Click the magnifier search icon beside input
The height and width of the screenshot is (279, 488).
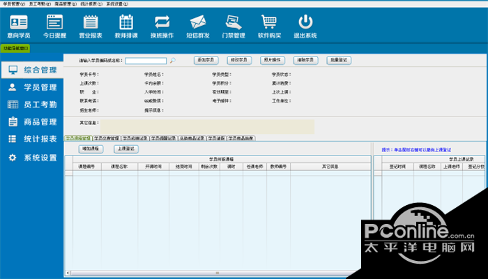pos(173,61)
